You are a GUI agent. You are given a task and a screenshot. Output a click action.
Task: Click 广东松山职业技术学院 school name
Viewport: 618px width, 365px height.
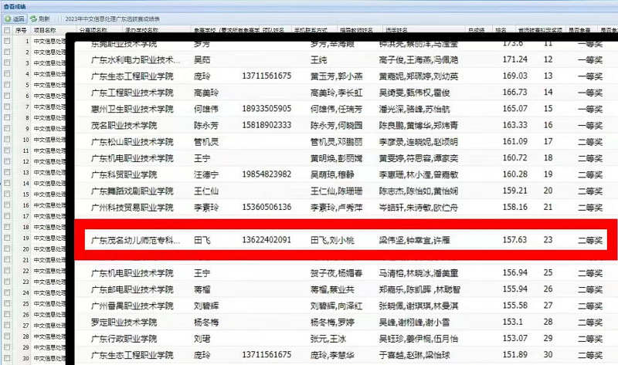(132, 142)
